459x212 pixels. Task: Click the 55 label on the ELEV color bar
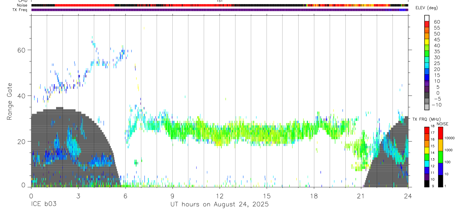[x=437, y=28]
